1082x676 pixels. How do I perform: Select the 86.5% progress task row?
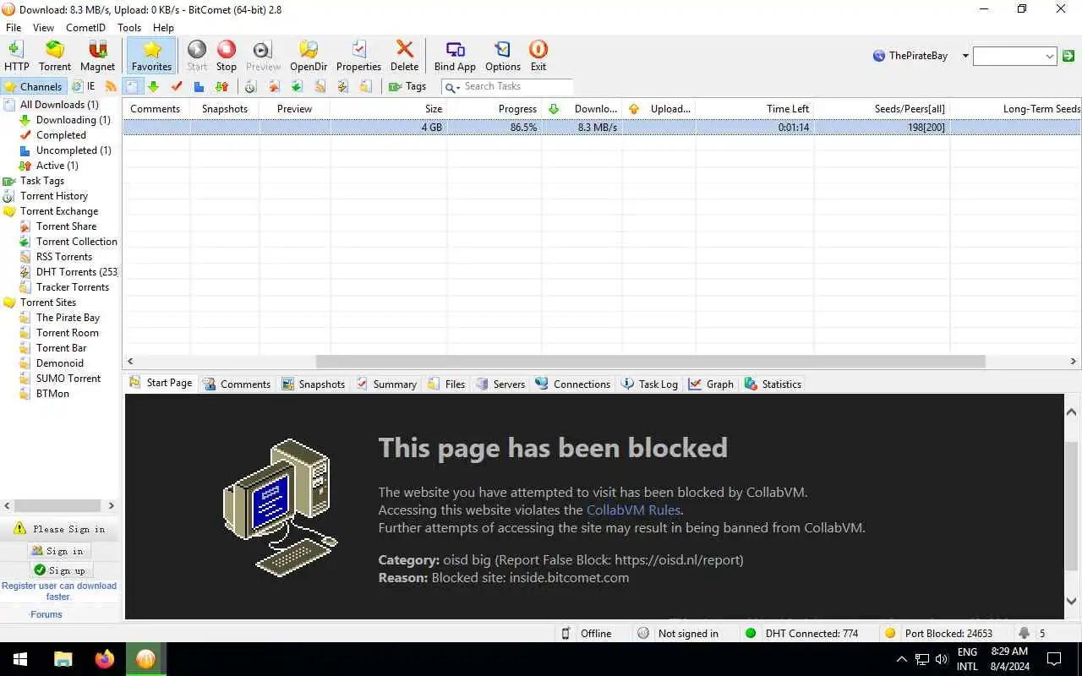pos(602,128)
